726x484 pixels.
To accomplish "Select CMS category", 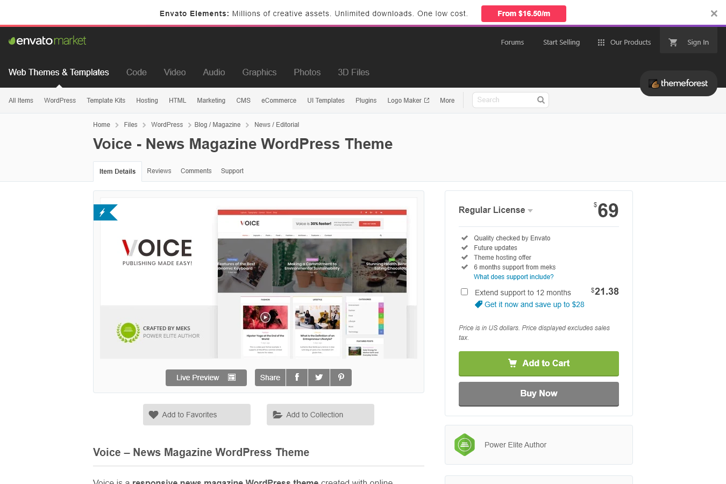I will (x=243, y=101).
